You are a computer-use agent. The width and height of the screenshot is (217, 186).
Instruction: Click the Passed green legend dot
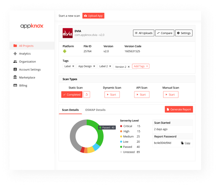121,147
